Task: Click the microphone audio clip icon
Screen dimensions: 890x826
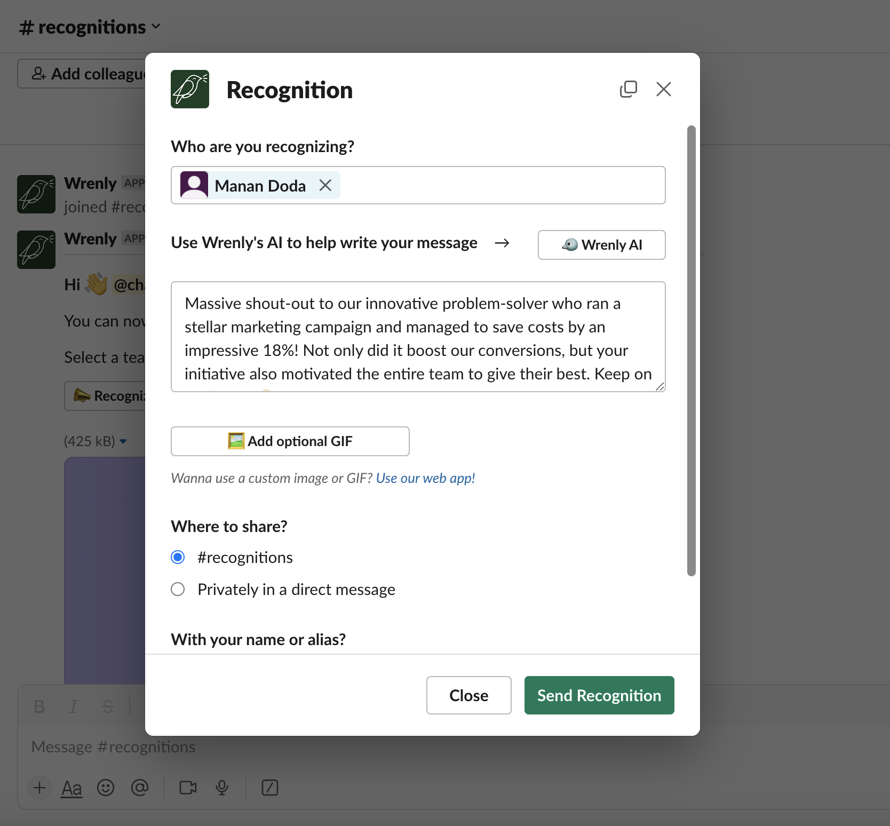Action: (x=222, y=788)
